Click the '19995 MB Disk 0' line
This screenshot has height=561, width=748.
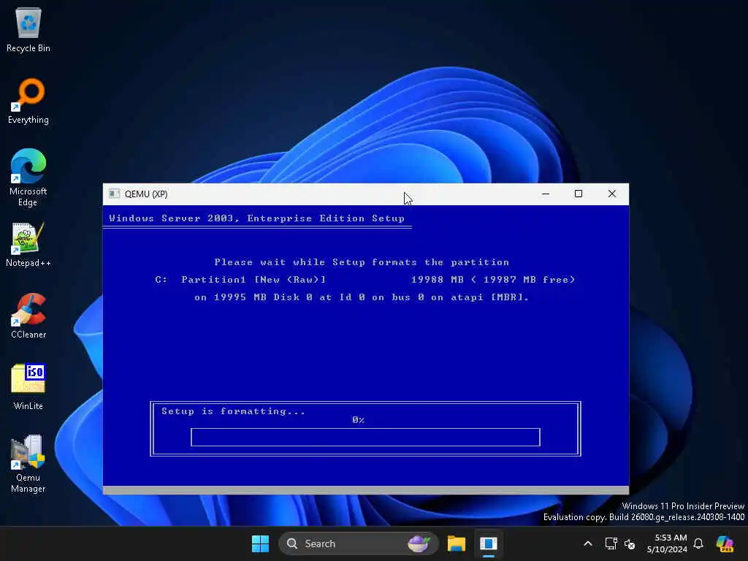tap(362, 297)
